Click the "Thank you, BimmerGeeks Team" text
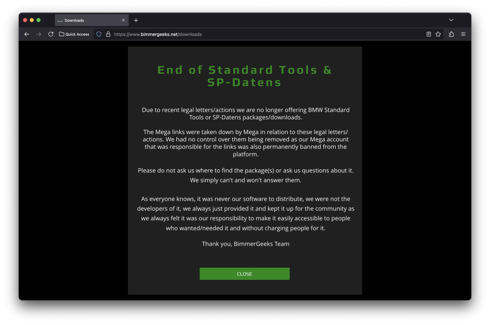Screen dimensions: 490x325 pyautogui.click(x=245, y=244)
